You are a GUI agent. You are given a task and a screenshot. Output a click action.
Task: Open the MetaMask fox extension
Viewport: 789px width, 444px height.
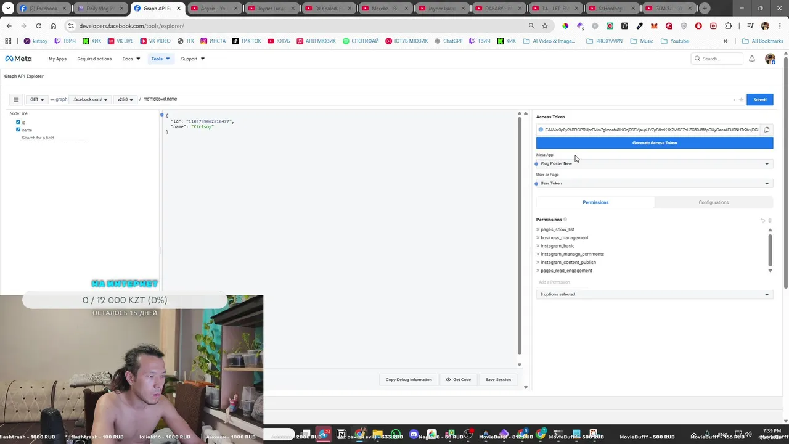tap(654, 26)
